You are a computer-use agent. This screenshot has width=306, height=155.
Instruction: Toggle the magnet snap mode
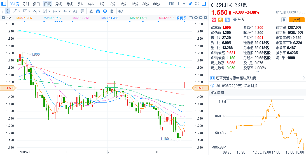pyautogui.click(x=98, y=11)
